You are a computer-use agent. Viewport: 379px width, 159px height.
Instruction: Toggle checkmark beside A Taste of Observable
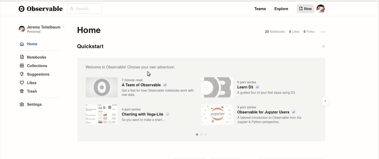pyautogui.click(x=165, y=85)
